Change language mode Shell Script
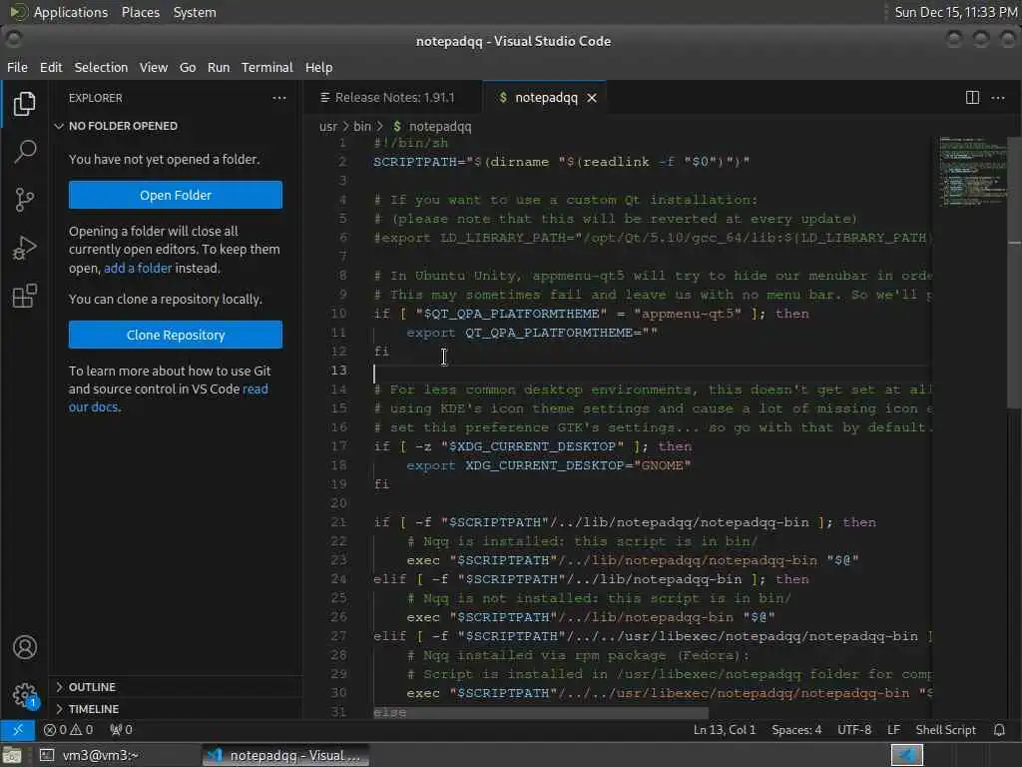1022x767 pixels. pos(946,730)
